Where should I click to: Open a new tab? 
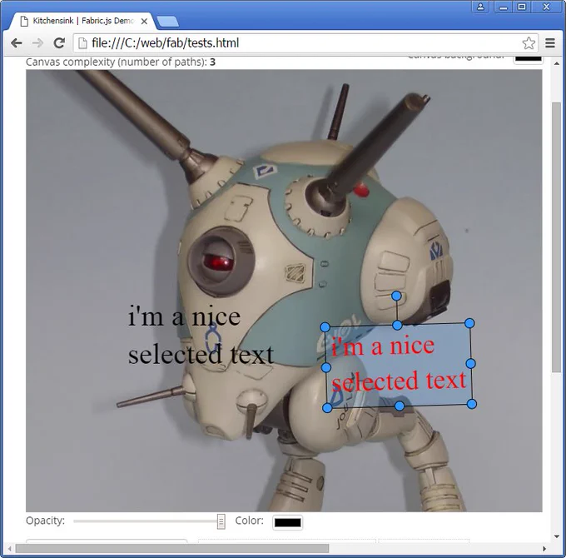pos(168,22)
